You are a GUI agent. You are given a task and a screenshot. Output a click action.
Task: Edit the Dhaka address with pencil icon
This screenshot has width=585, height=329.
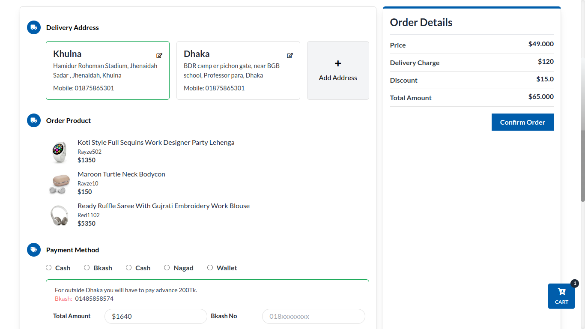(x=290, y=55)
